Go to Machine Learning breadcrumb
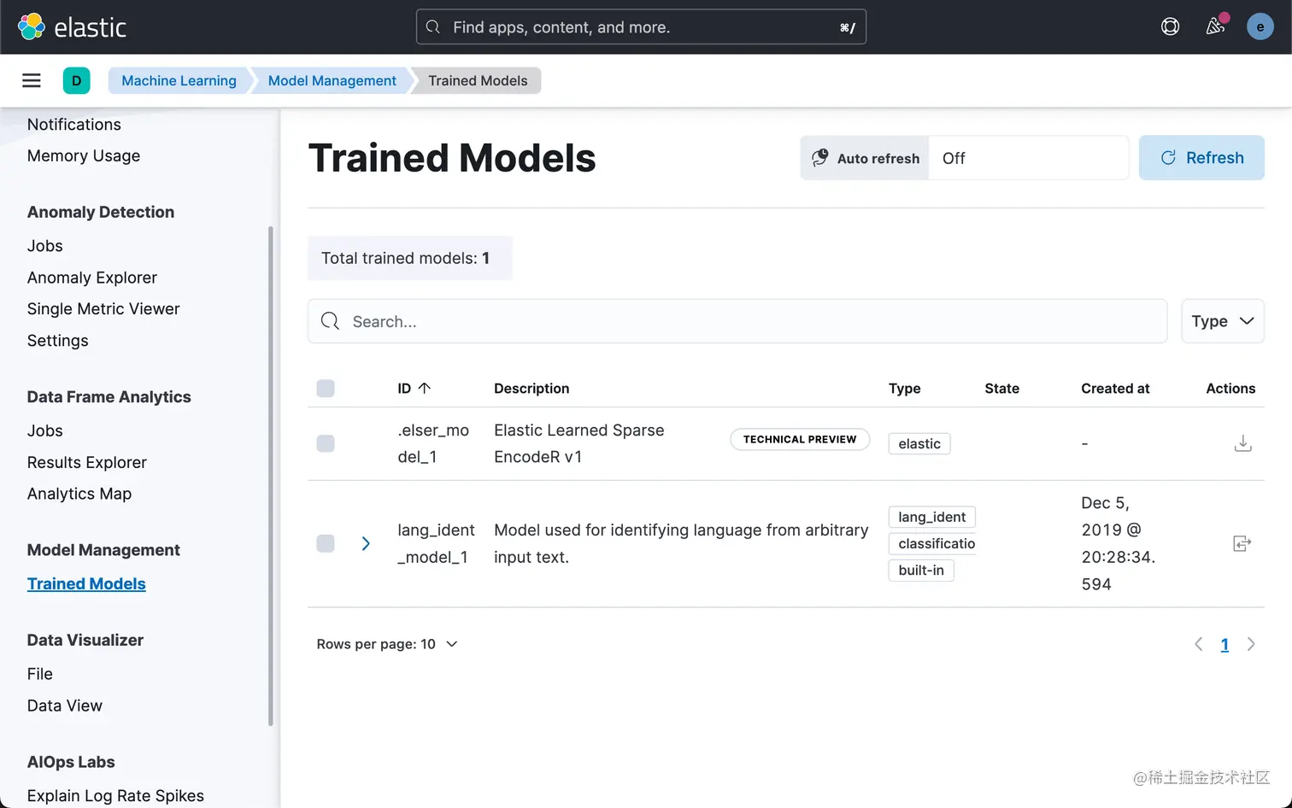This screenshot has width=1292, height=808. pos(179,80)
